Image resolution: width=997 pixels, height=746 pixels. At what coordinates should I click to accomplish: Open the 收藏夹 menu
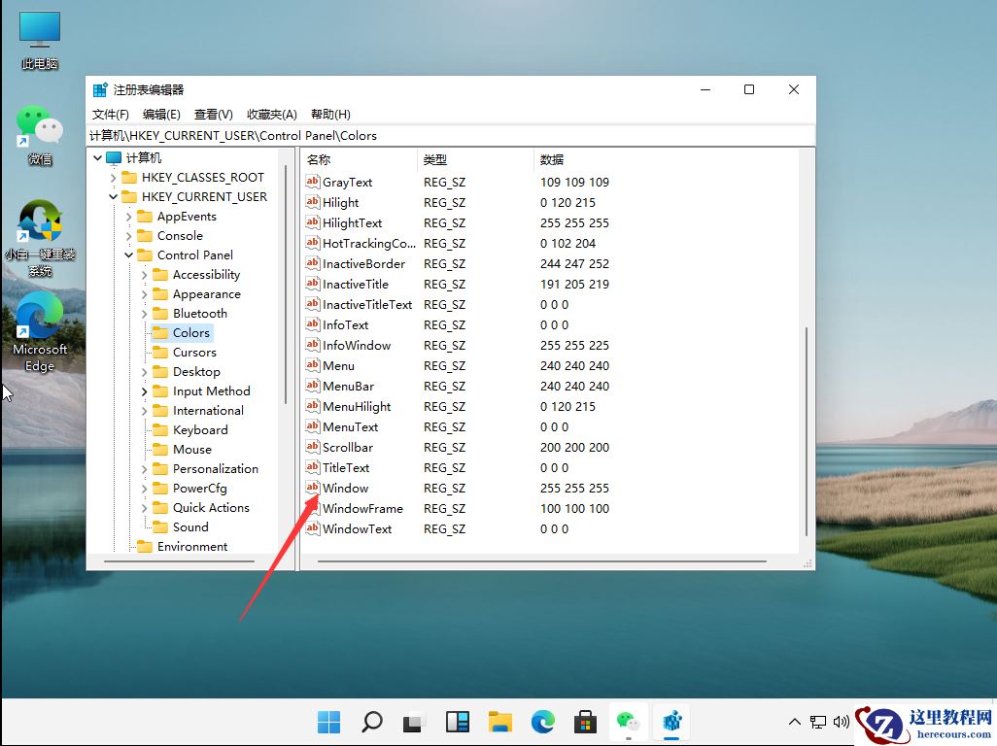click(x=270, y=114)
